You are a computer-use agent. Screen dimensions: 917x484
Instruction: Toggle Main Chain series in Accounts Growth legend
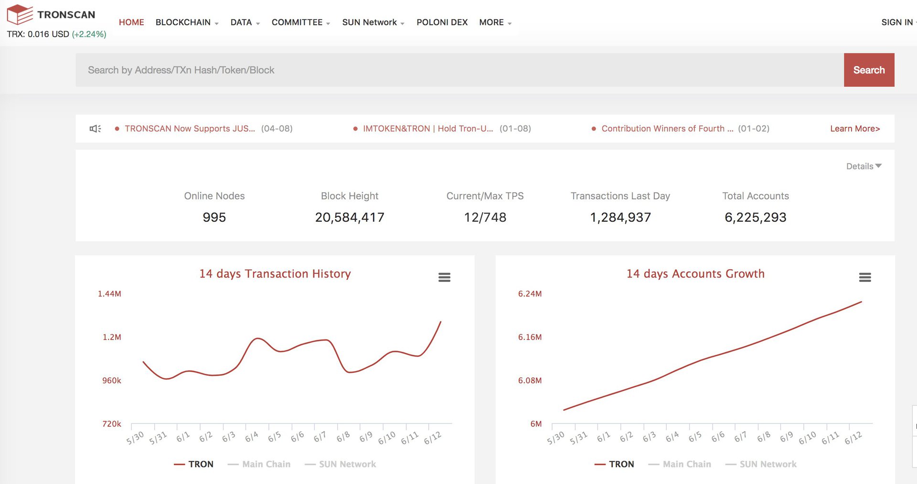680,464
